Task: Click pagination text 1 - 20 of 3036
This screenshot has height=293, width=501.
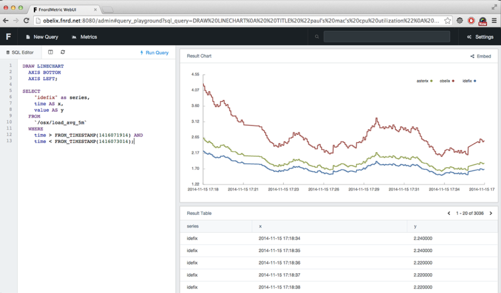Action: [x=470, y=213]
